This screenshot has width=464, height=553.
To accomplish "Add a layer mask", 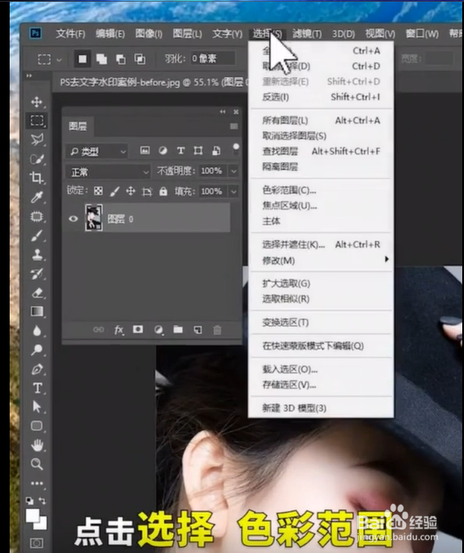I will (138, 330).
